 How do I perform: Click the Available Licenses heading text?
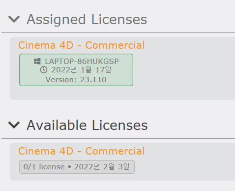(x=87, y=126)
